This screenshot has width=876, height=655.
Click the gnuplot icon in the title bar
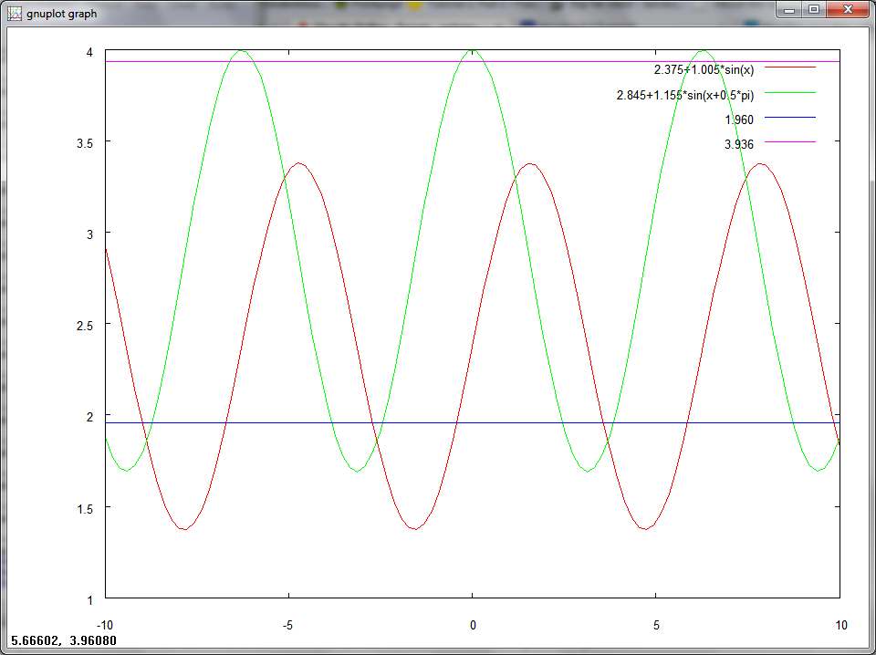tap(16, 14)
